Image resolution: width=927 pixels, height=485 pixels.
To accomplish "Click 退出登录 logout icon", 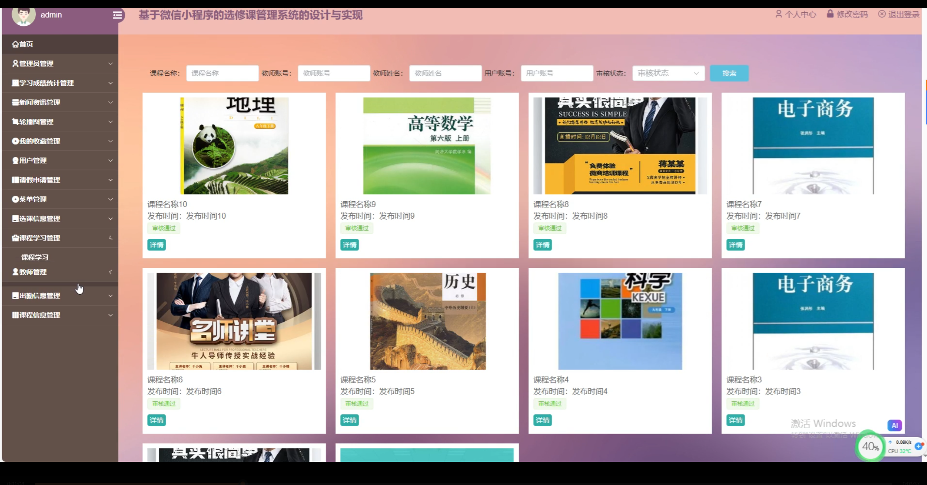I will pos(882,14).
